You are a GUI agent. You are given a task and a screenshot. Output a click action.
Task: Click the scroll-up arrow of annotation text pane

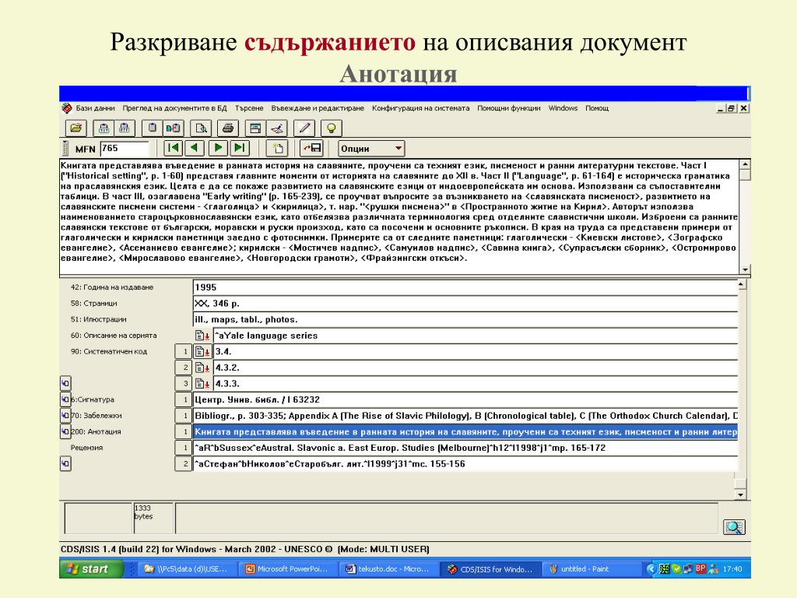(745, 165)
